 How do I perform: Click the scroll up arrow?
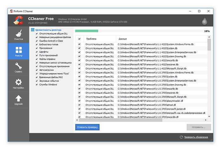click(209, 37)
